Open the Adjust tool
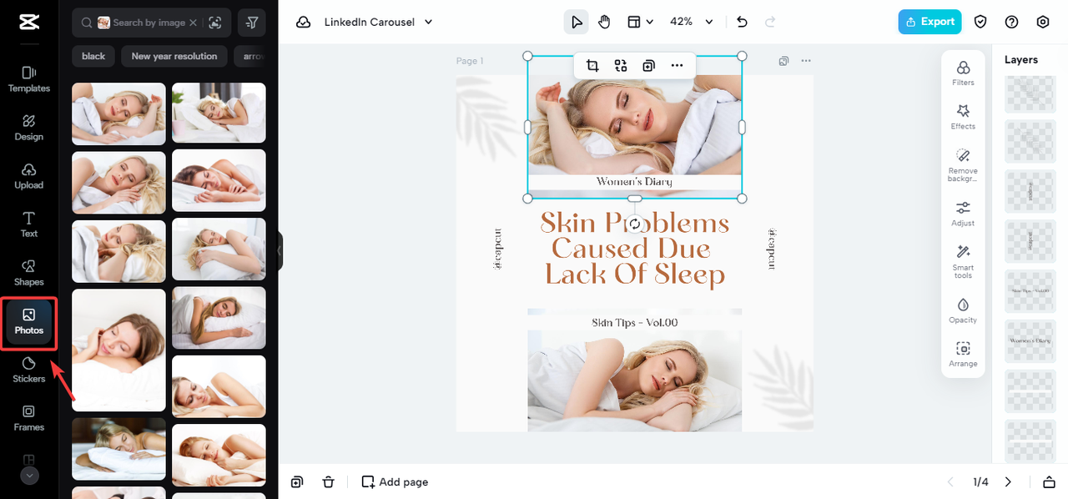Screen dimensions: 1068x499 963,214
